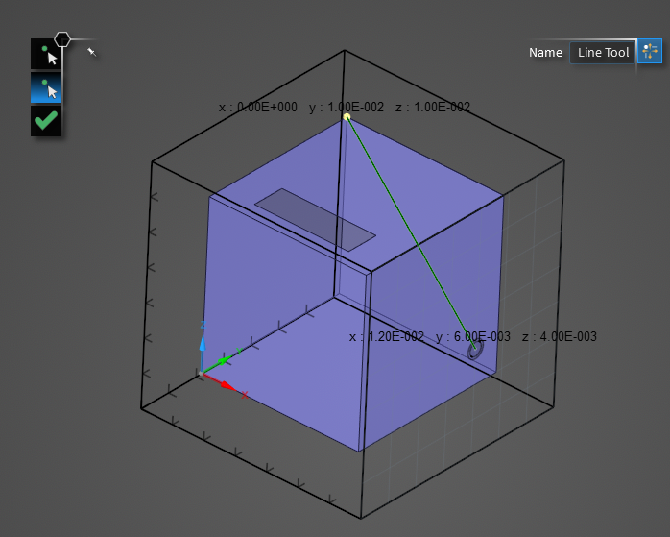
Task: Select the highlighted second point picker tool
Action: point(46,87)
